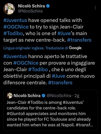The height and width of the screenshot is (134, 101).
Task: Open #Todibo hashtag in the Italian translation
Action: [x=38, y=70]
